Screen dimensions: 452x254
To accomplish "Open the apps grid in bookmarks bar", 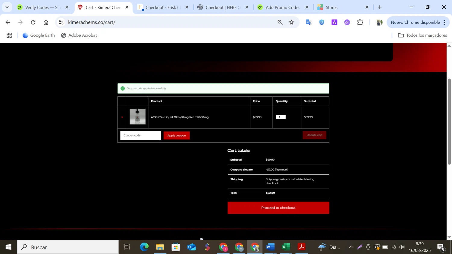I will [9, 35].
